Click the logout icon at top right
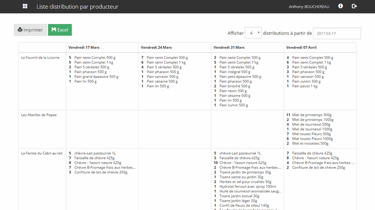Image resolution: width=375 pixels, height=210 pixels. [354, 6]
